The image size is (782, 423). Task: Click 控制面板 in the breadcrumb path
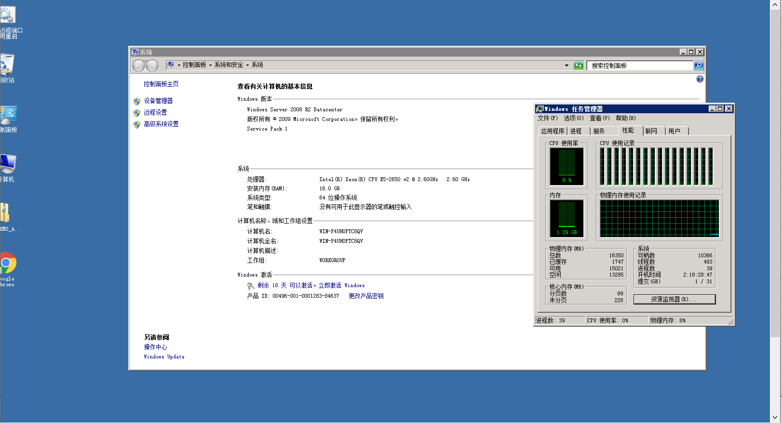194,65
